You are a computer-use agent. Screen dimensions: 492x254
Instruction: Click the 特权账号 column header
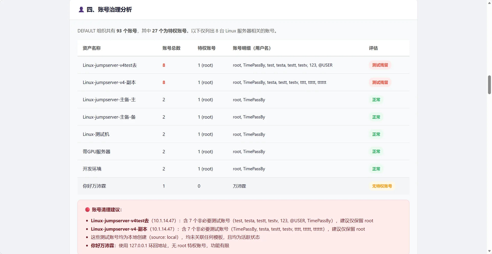[207, 48]
